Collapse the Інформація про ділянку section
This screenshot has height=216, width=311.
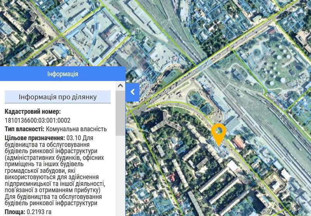pos(58,97)
